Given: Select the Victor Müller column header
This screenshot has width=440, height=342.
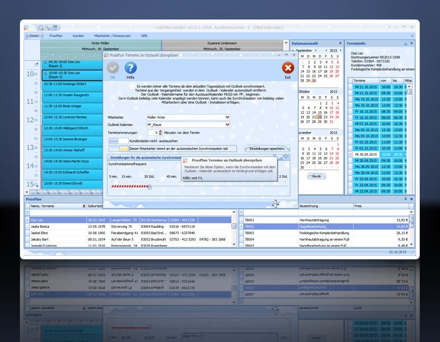Looking at the screenshot, I should coord(100,43).
